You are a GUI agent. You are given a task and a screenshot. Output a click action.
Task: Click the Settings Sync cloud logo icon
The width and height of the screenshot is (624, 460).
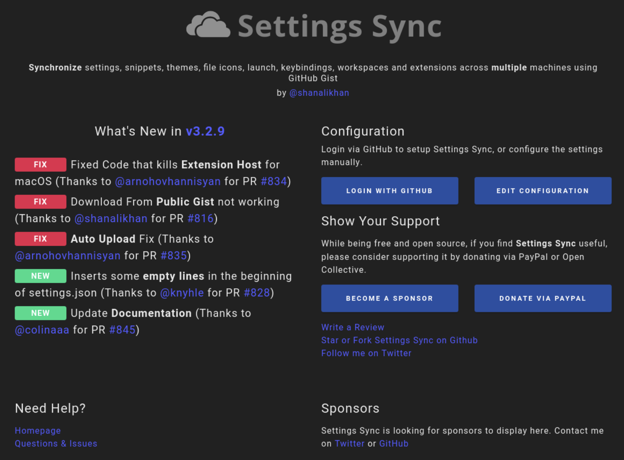point(208,25)
